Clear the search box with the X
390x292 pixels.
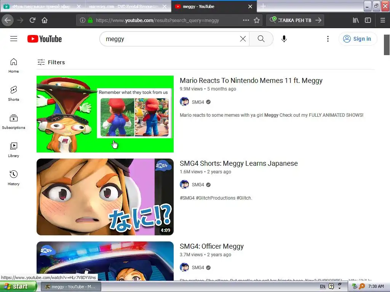tap(243, 39)
